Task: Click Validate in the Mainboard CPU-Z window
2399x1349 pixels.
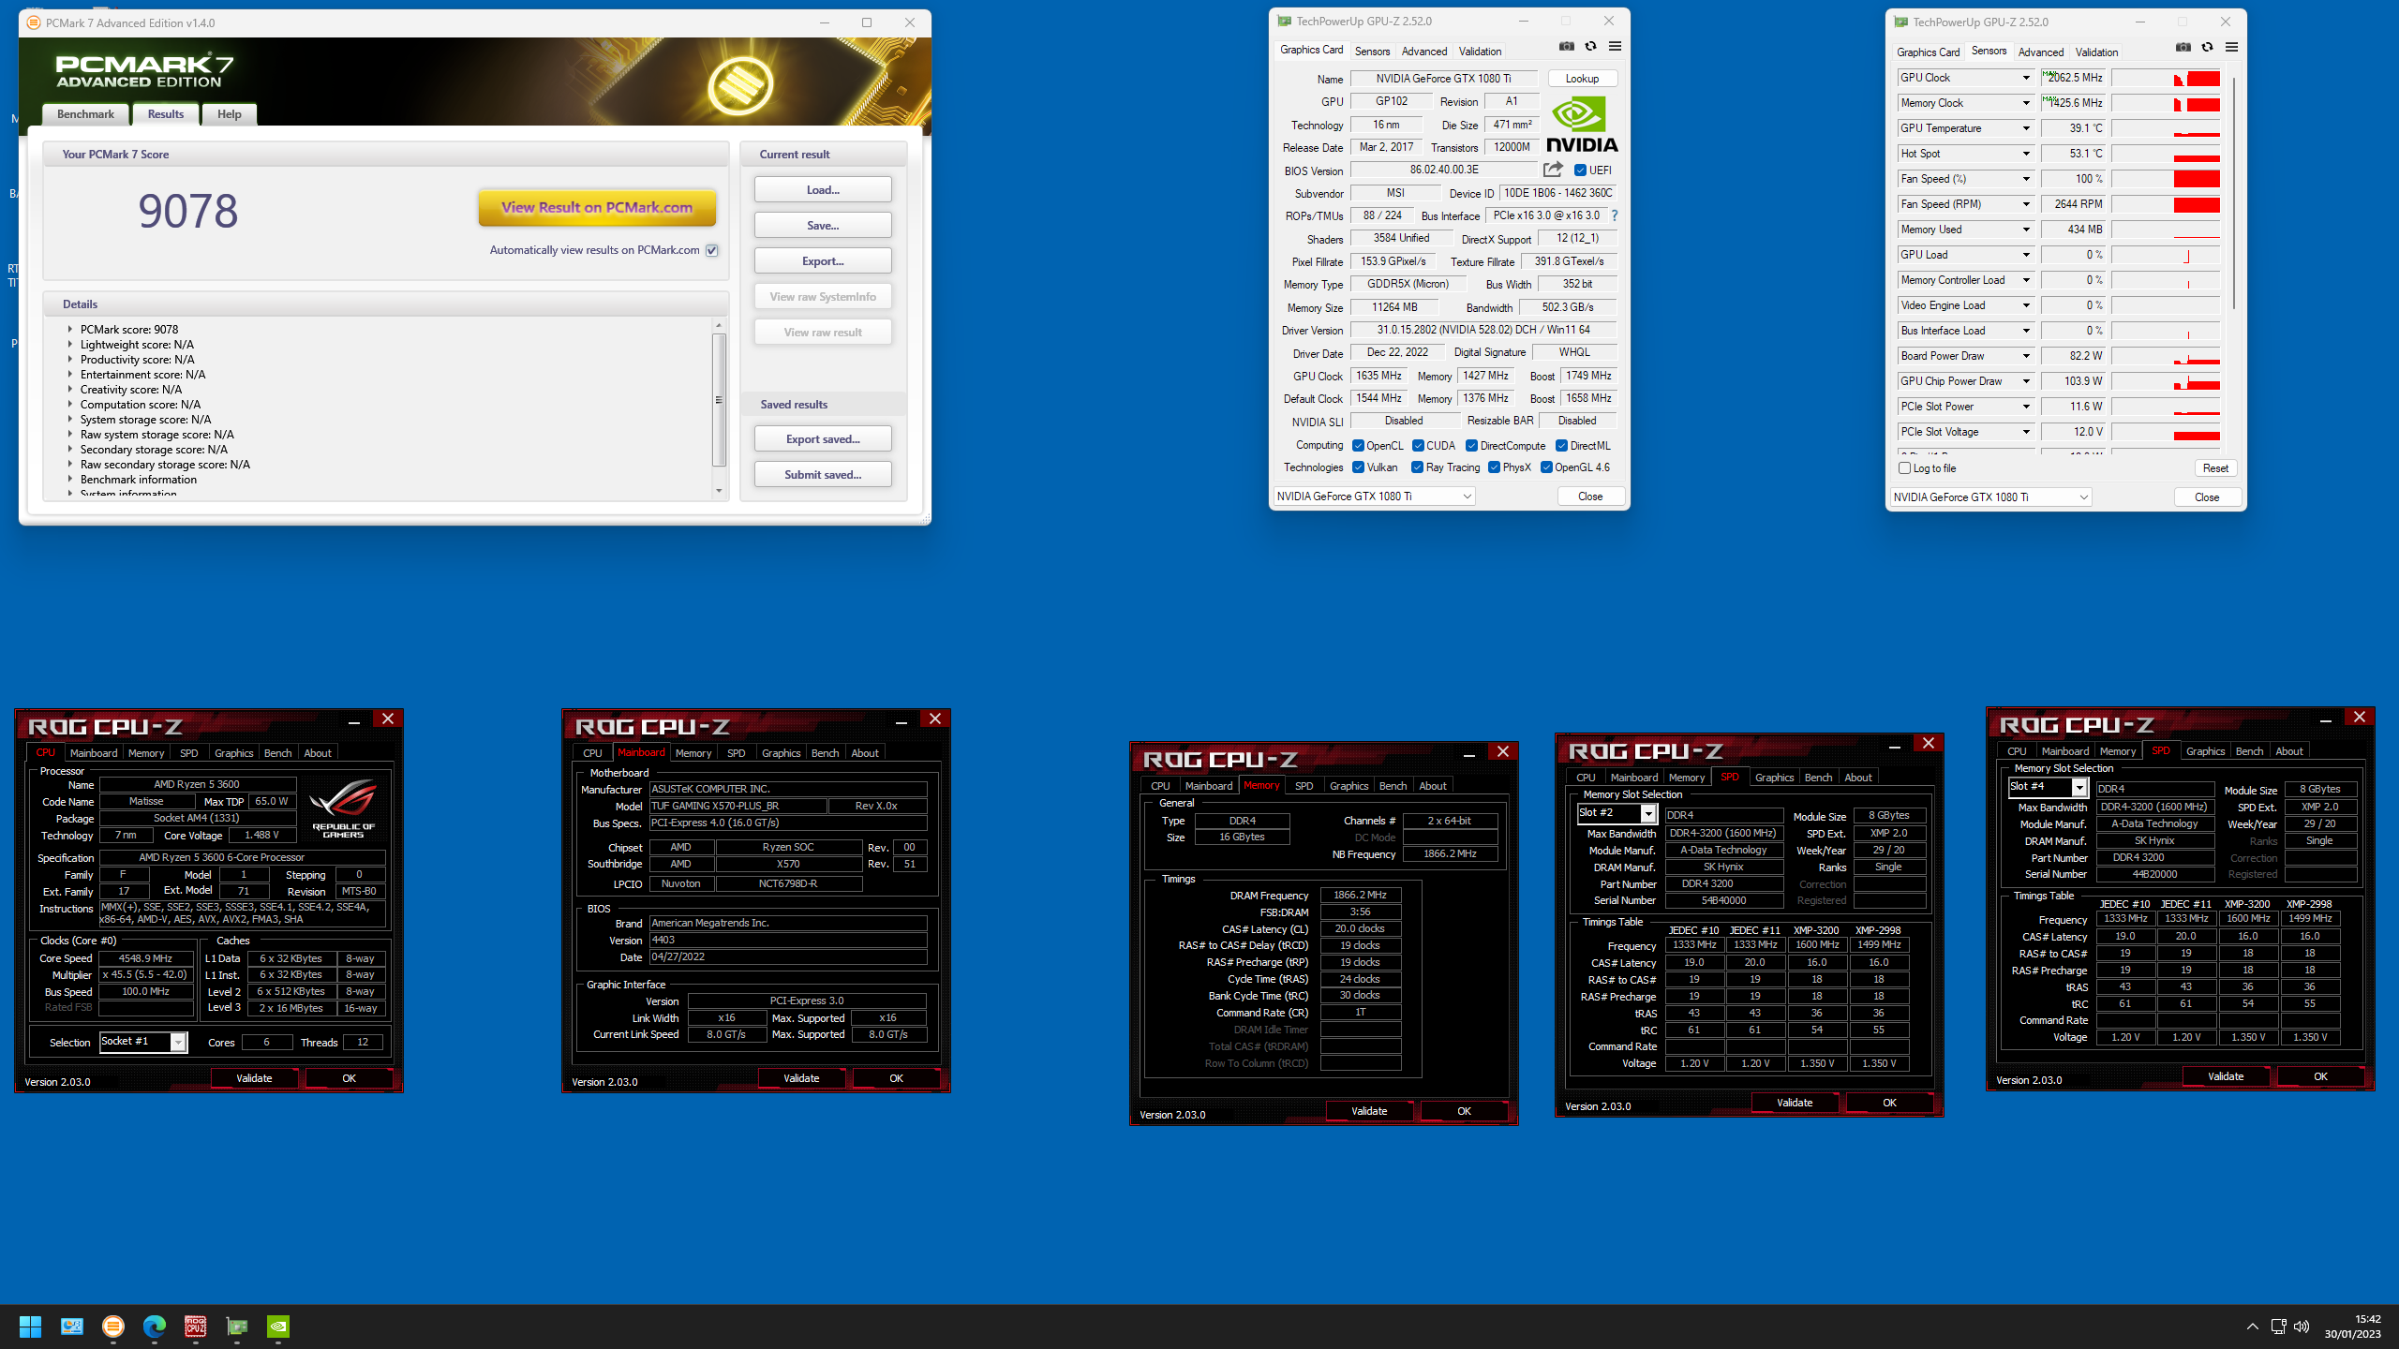Action: point(801,1078)
